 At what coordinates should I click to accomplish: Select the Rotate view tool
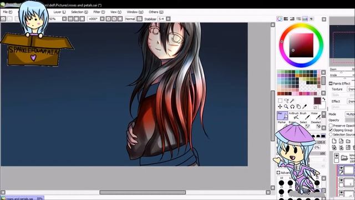point(292,107)
